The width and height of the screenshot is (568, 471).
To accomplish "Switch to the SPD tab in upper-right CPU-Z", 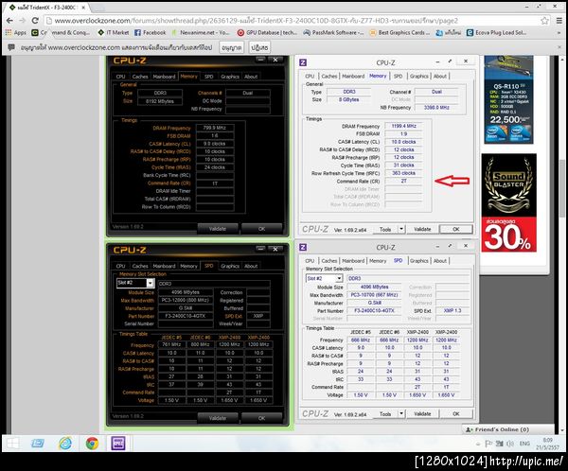I will pos(398,76).
